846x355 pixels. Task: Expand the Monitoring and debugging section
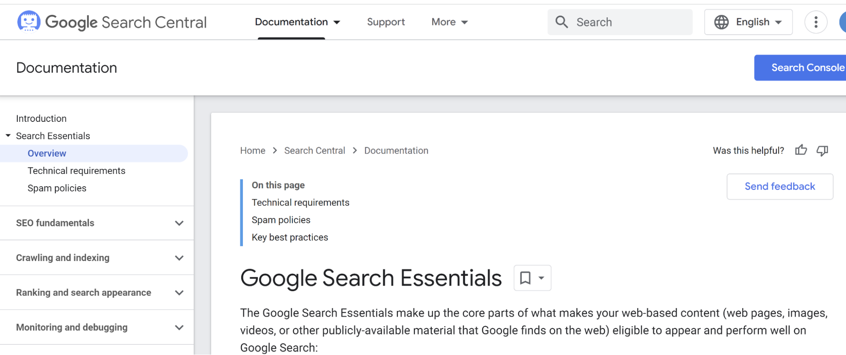tap(179, 327)
